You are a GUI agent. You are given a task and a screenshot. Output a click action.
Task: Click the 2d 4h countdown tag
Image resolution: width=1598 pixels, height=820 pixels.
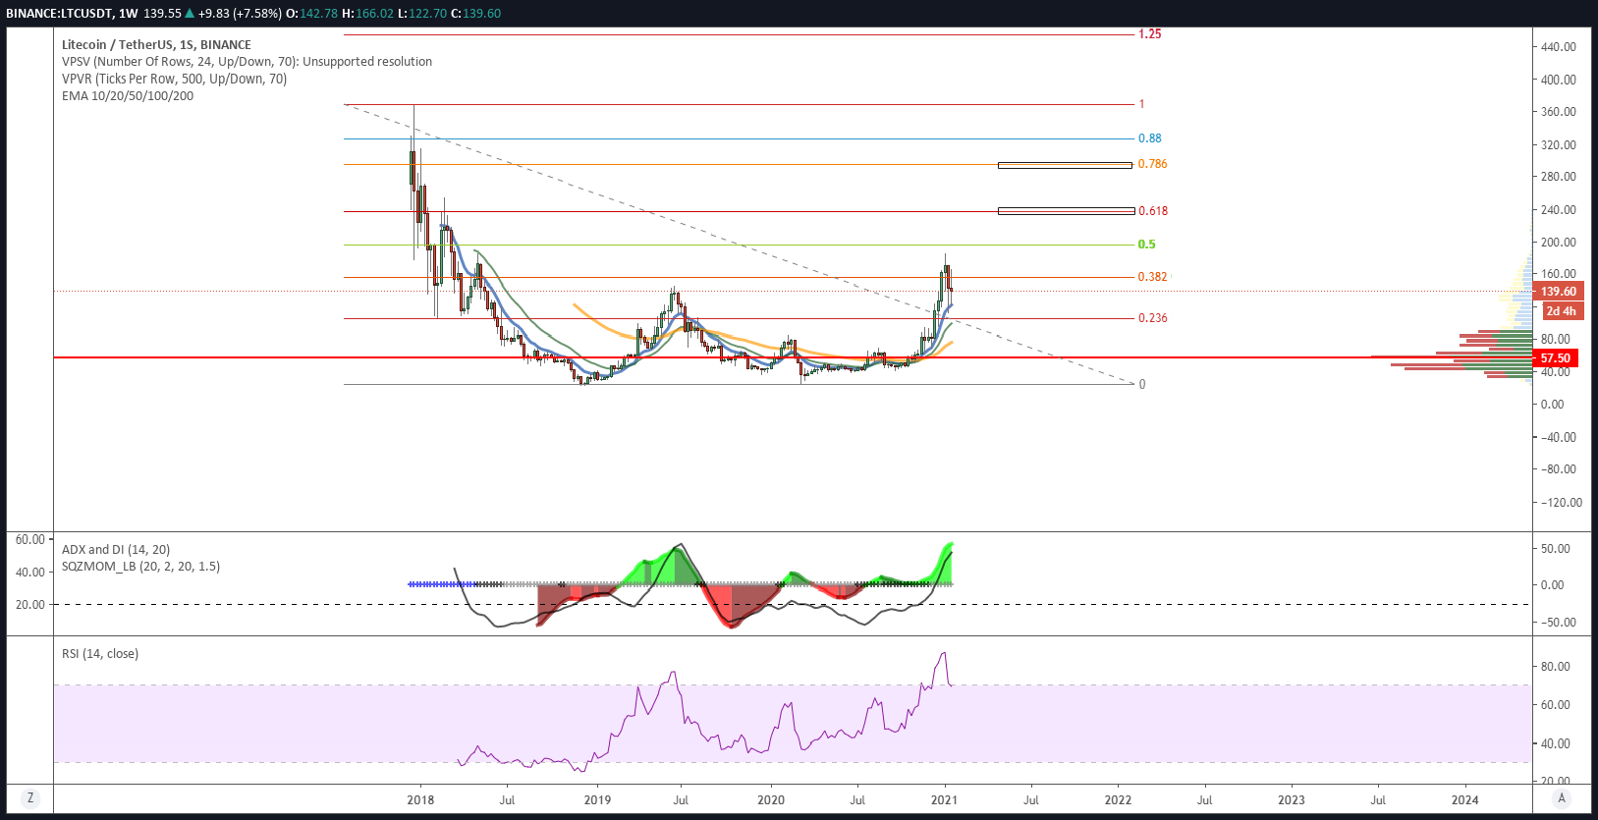point(1561,311)
